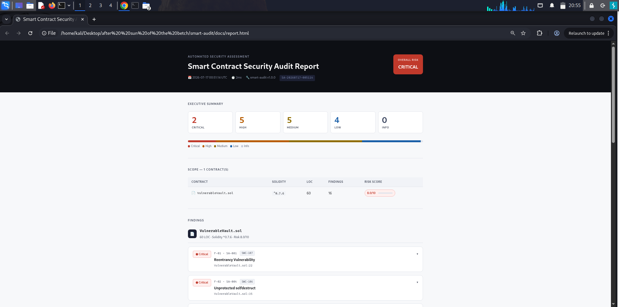Click the Critical count card showing 2
Screen dimensions: 619x307
[x=210, y=122]
